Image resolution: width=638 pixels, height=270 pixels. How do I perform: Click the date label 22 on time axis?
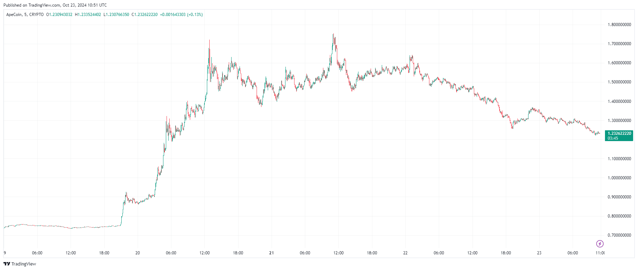point(405,253)
